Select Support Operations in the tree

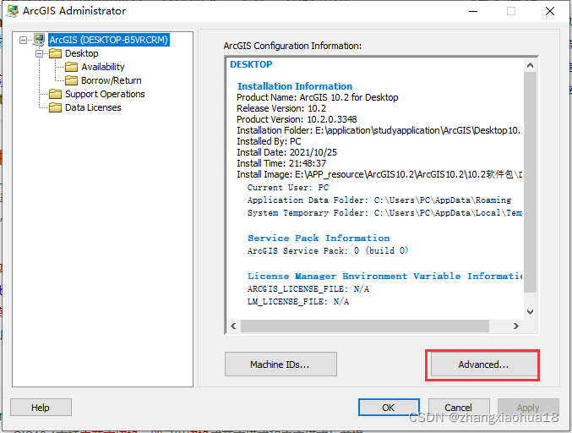tap(105, 94)
